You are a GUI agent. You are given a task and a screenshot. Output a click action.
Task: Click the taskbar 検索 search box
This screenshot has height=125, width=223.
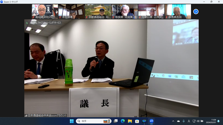pyautogui.click(x=94, y=121)
